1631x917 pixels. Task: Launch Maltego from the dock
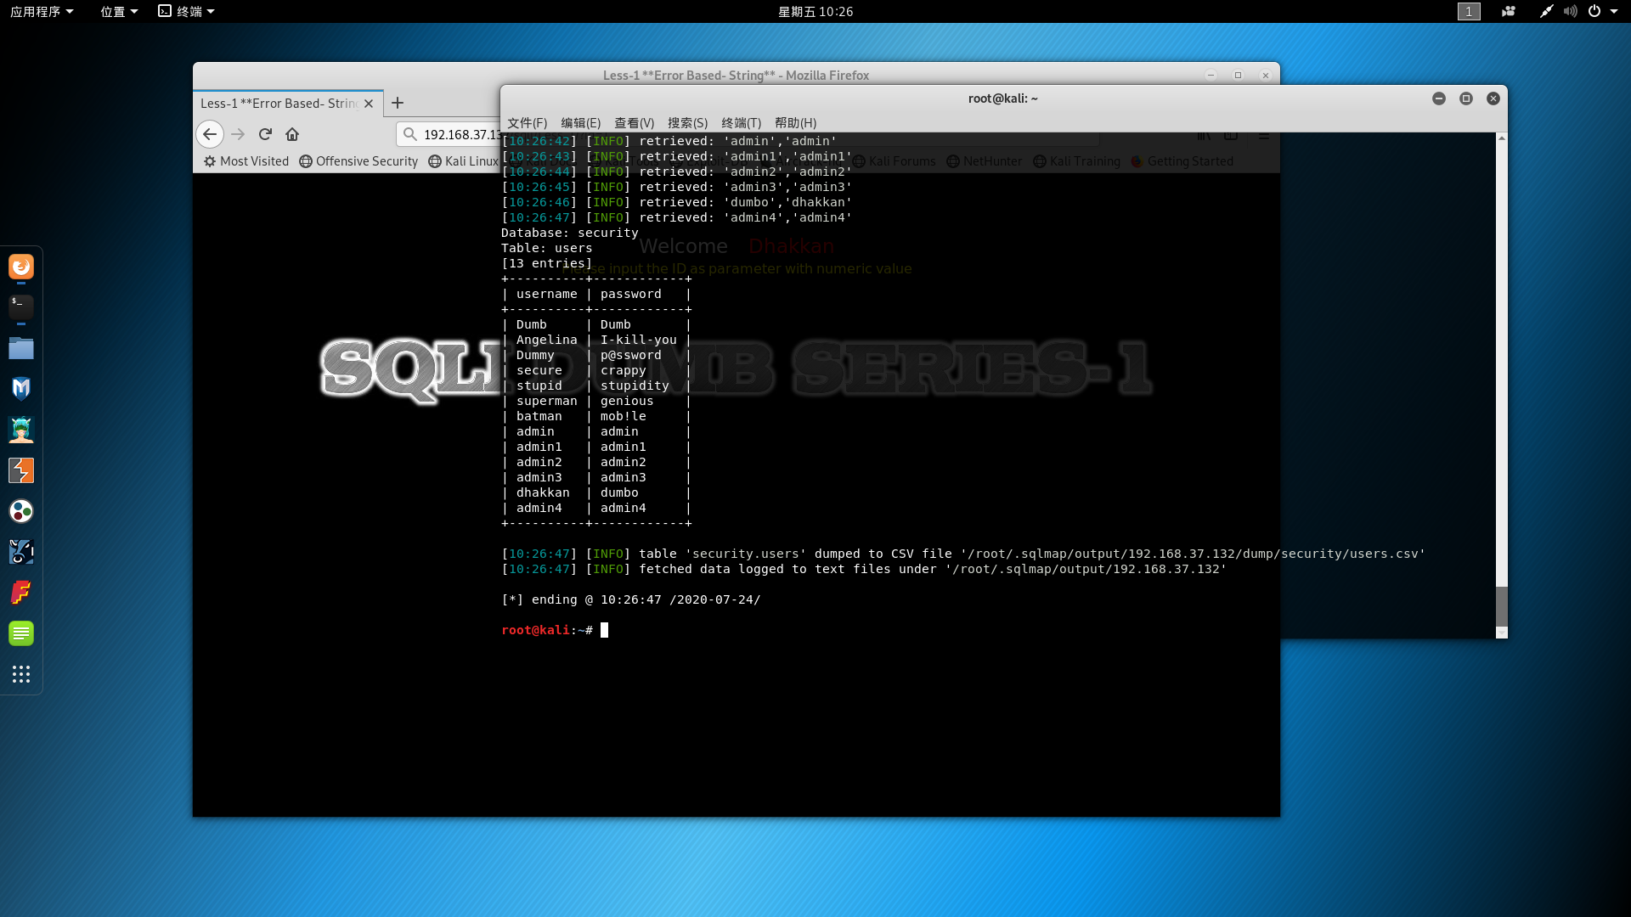tap(21, 511)
